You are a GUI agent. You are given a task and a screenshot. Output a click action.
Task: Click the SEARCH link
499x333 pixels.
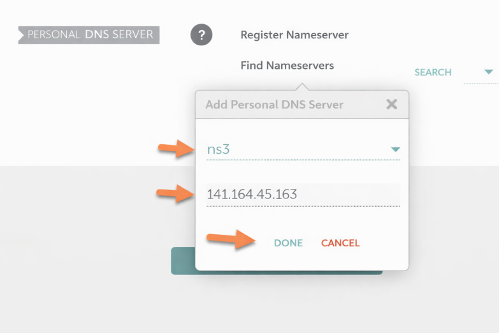pyautogui.click(x=433, y=73)
